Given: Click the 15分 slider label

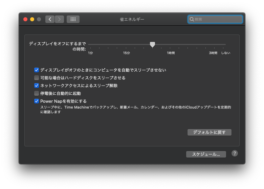Looking at the screenshot, I should click(126, 53).
